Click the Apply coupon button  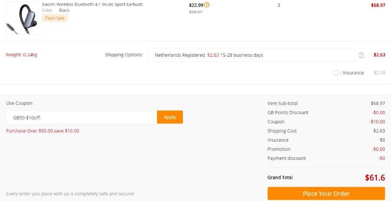[170, 117]
